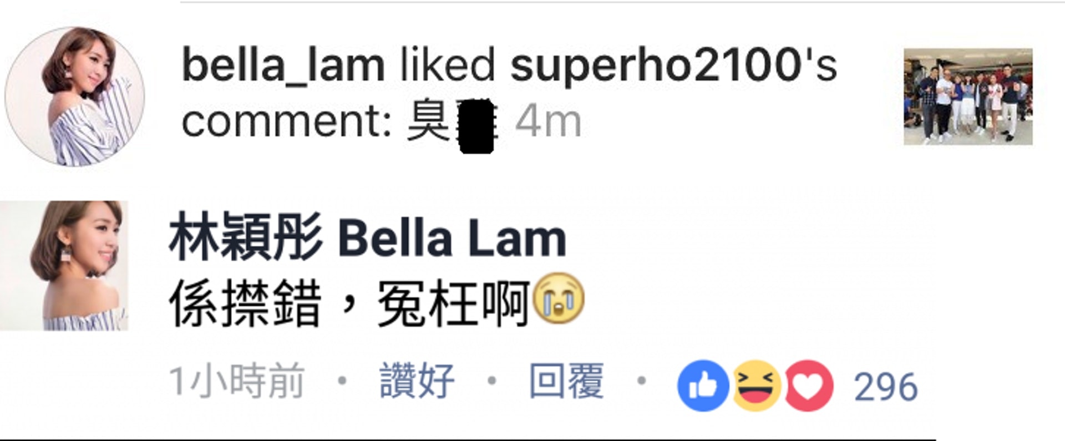The image size is (1065, 441).
Task: Click the 臭 character in liked comment
Action: point(428,120)
